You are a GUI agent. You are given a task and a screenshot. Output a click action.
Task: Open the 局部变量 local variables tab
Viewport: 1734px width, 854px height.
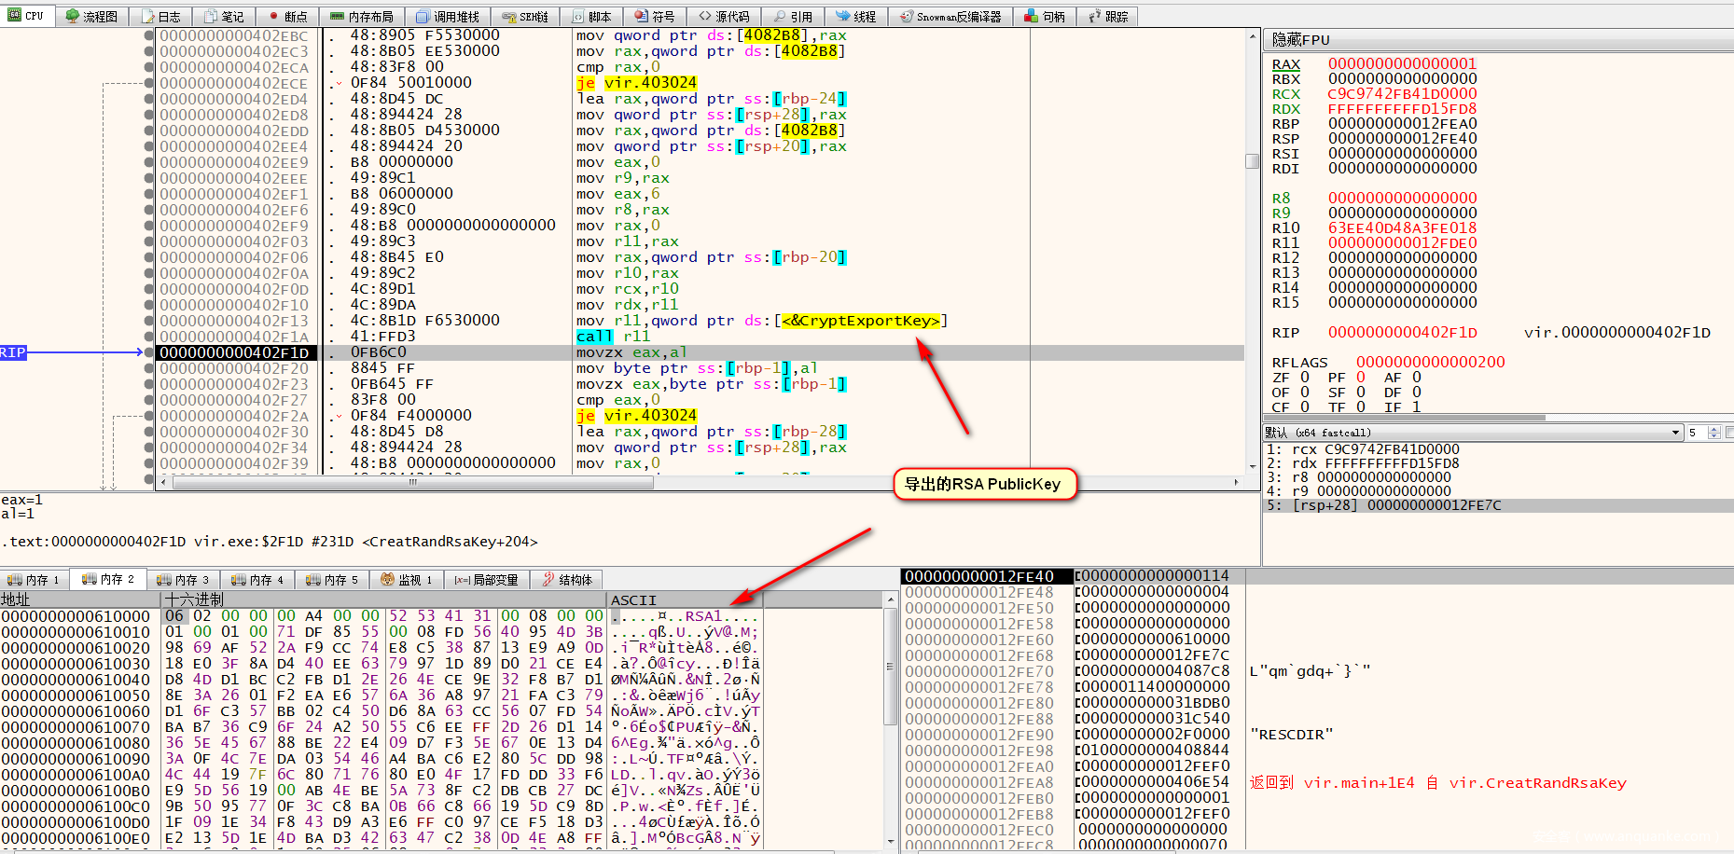(x=486, y=580)
